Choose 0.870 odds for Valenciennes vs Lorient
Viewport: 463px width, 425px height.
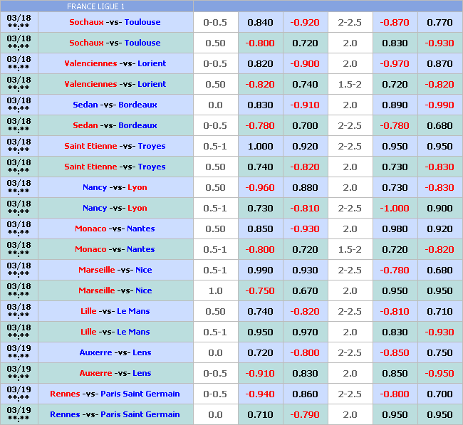pos(439,63)
